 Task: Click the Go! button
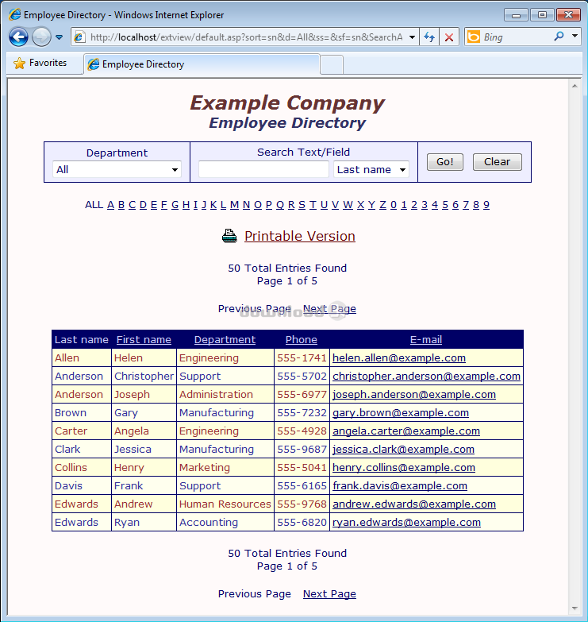[x=444, y=162]
